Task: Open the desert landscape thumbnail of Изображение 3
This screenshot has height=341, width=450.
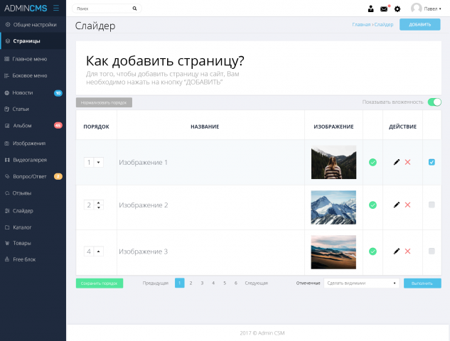Action: tap(333, 252)
